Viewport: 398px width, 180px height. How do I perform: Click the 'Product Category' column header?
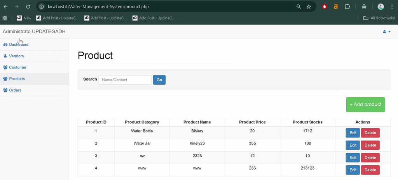click(142, 122)
